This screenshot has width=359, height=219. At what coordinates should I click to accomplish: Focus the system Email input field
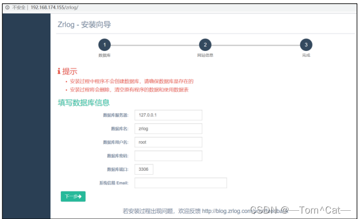[181, 183]
